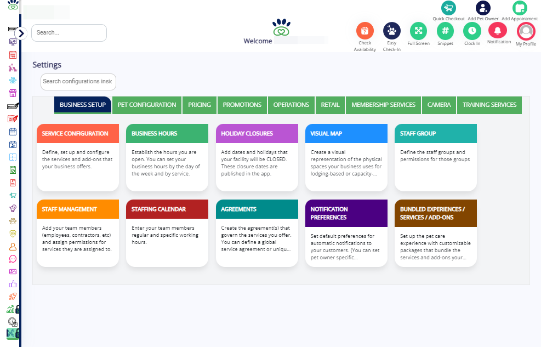The height and width of the screenshot is (347, 541).
Task: Open the purple cart with clock sidebar icon
Action: tap(13, 208)
